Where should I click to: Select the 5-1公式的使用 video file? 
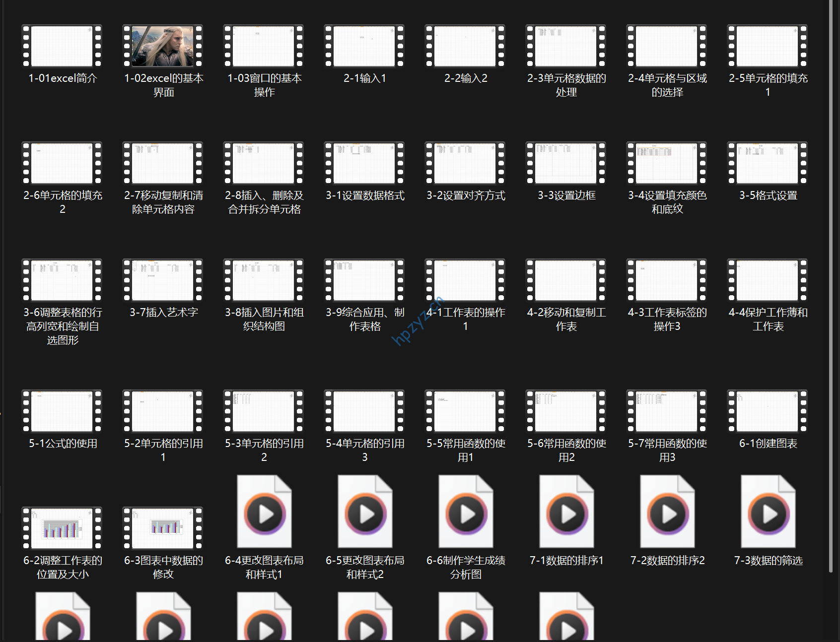tap(62, 411)
